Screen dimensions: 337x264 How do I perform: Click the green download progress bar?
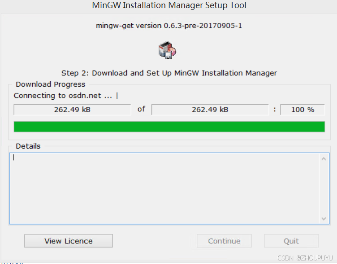tap(169, 127)
